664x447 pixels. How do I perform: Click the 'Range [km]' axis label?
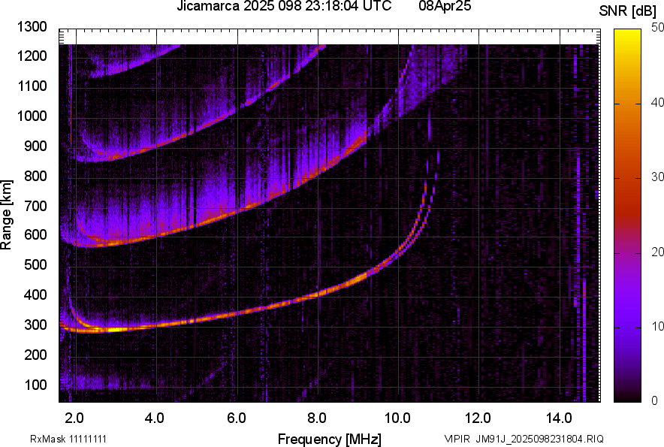[x=6, y=215]
